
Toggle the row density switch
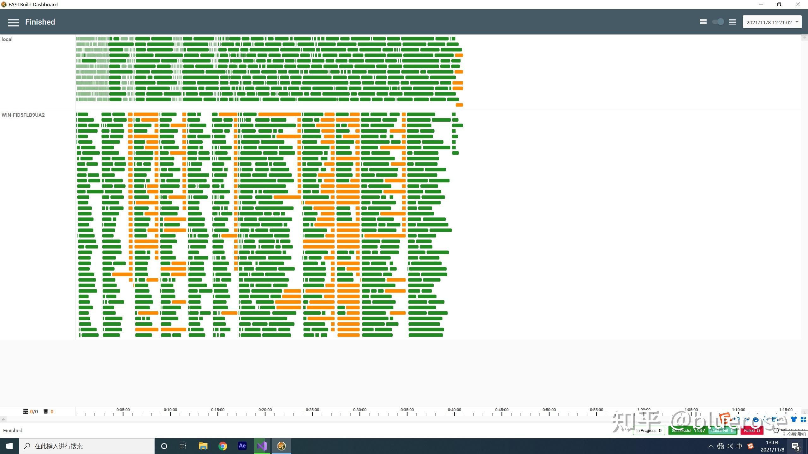click(x=718, y=22)
